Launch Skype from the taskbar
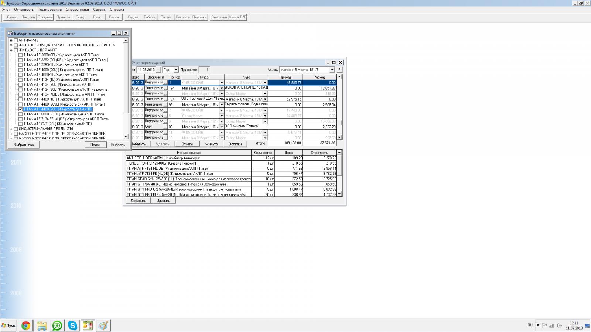The width and height of the screenshot is (591, 332). click(72, 325)
